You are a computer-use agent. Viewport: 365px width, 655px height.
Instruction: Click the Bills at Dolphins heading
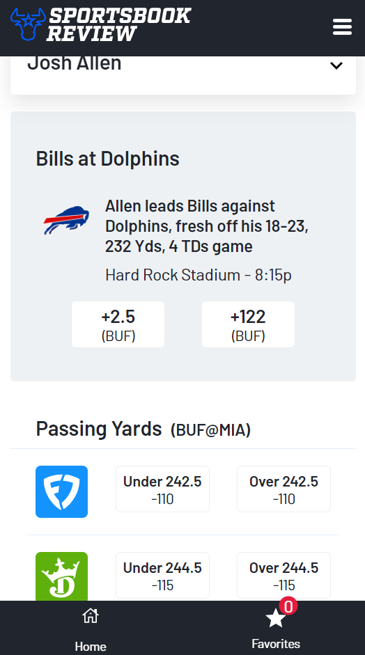click(108, 159)
